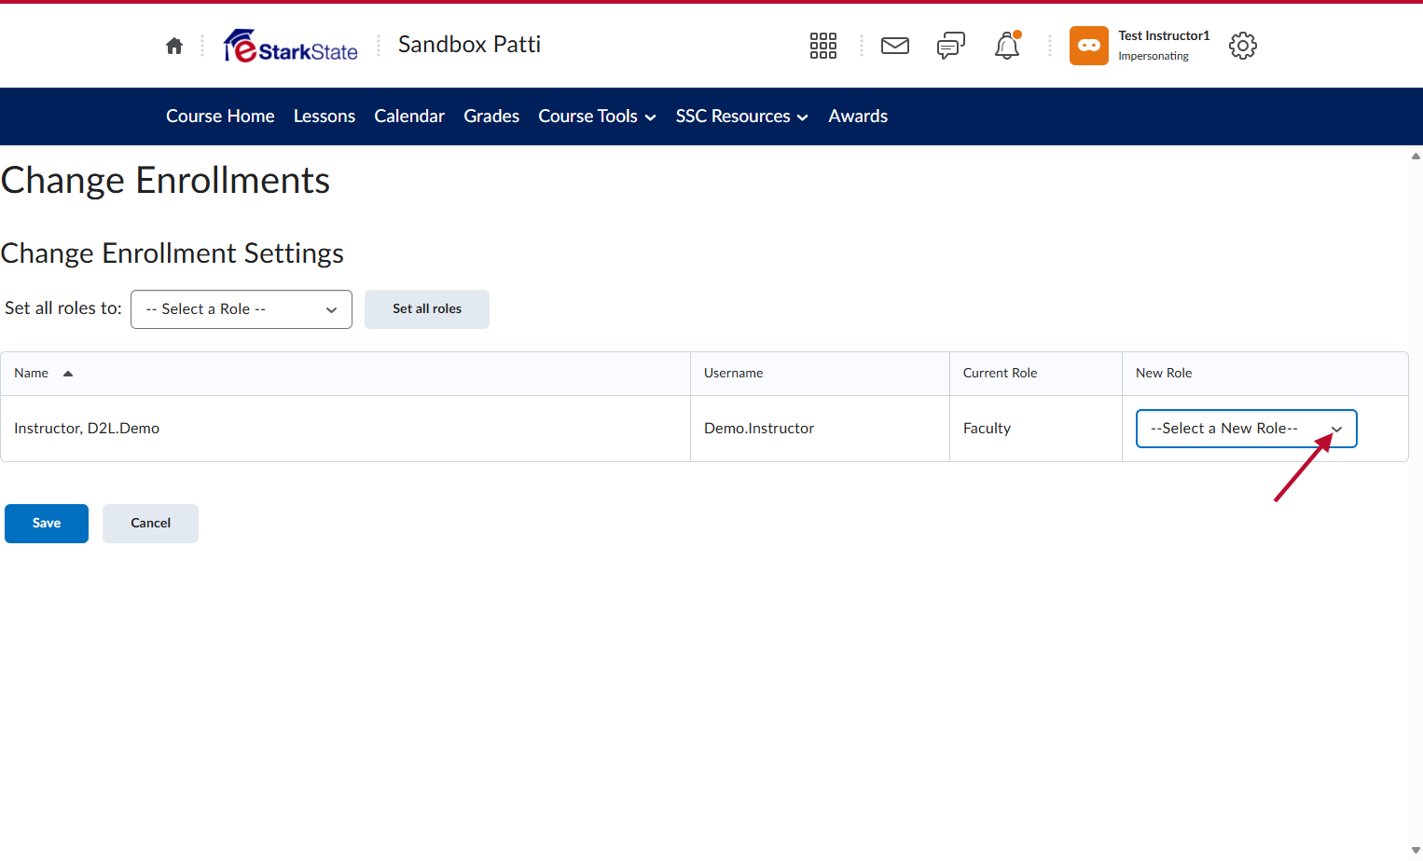The image size is (1423, 861).
Task: Click the 'Set all roles to:' label
Action: (x=63, y=308)
